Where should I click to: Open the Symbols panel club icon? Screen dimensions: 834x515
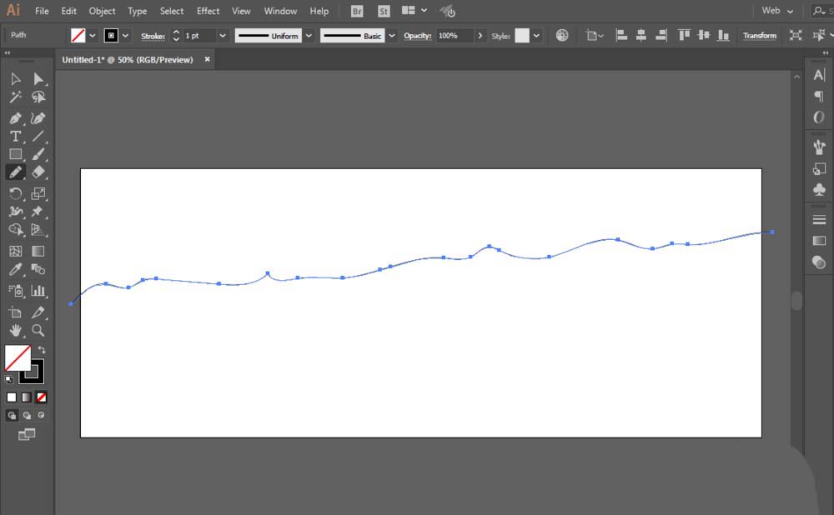[819, 189]
